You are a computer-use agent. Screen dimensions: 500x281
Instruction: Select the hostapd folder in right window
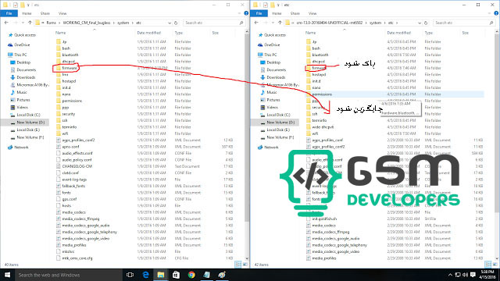(x=316, y=75)
